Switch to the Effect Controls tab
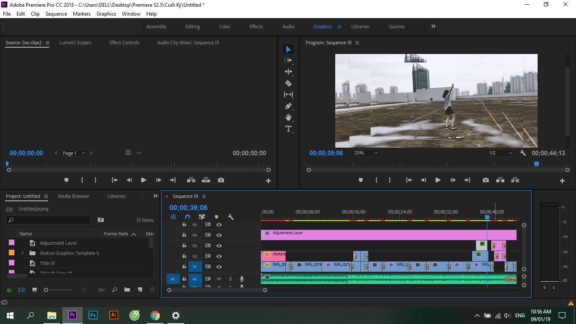 (124, 43)
